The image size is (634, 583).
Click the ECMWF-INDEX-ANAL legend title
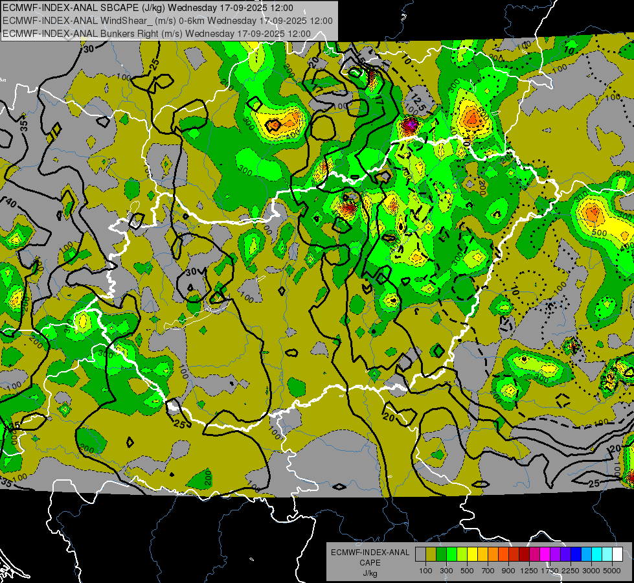click(x=370, y=553)
